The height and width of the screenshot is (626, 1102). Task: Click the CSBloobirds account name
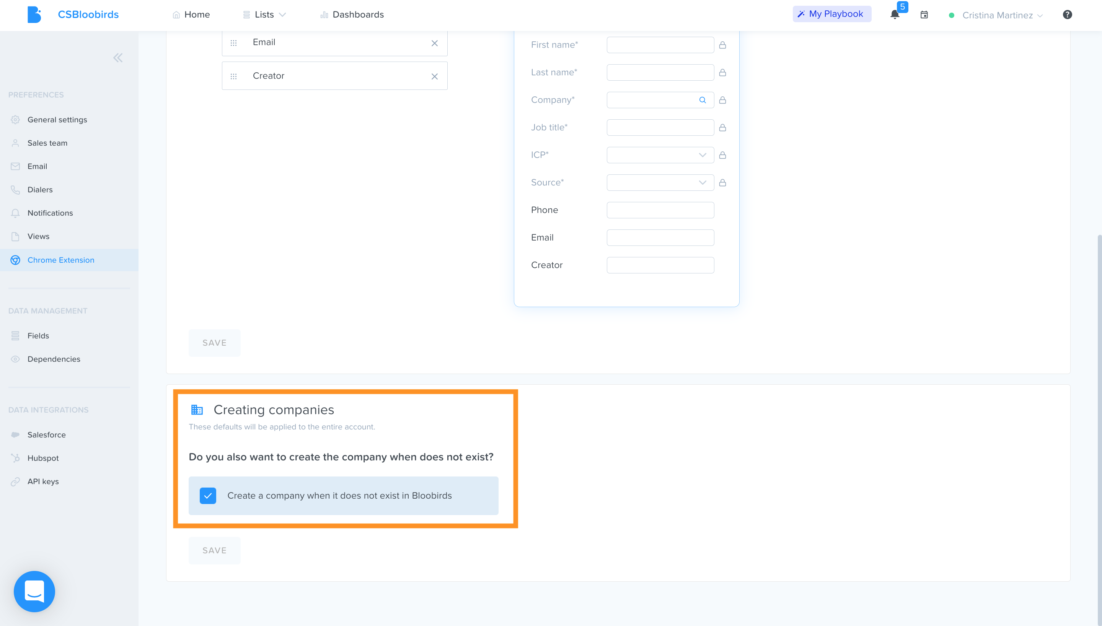tap(88, 15)
